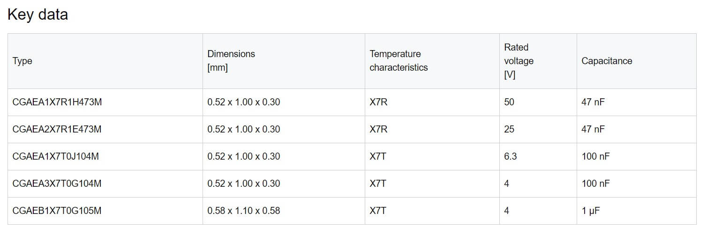
Task: Click the Temperature characteristics header
Action: tap(399, 61)
